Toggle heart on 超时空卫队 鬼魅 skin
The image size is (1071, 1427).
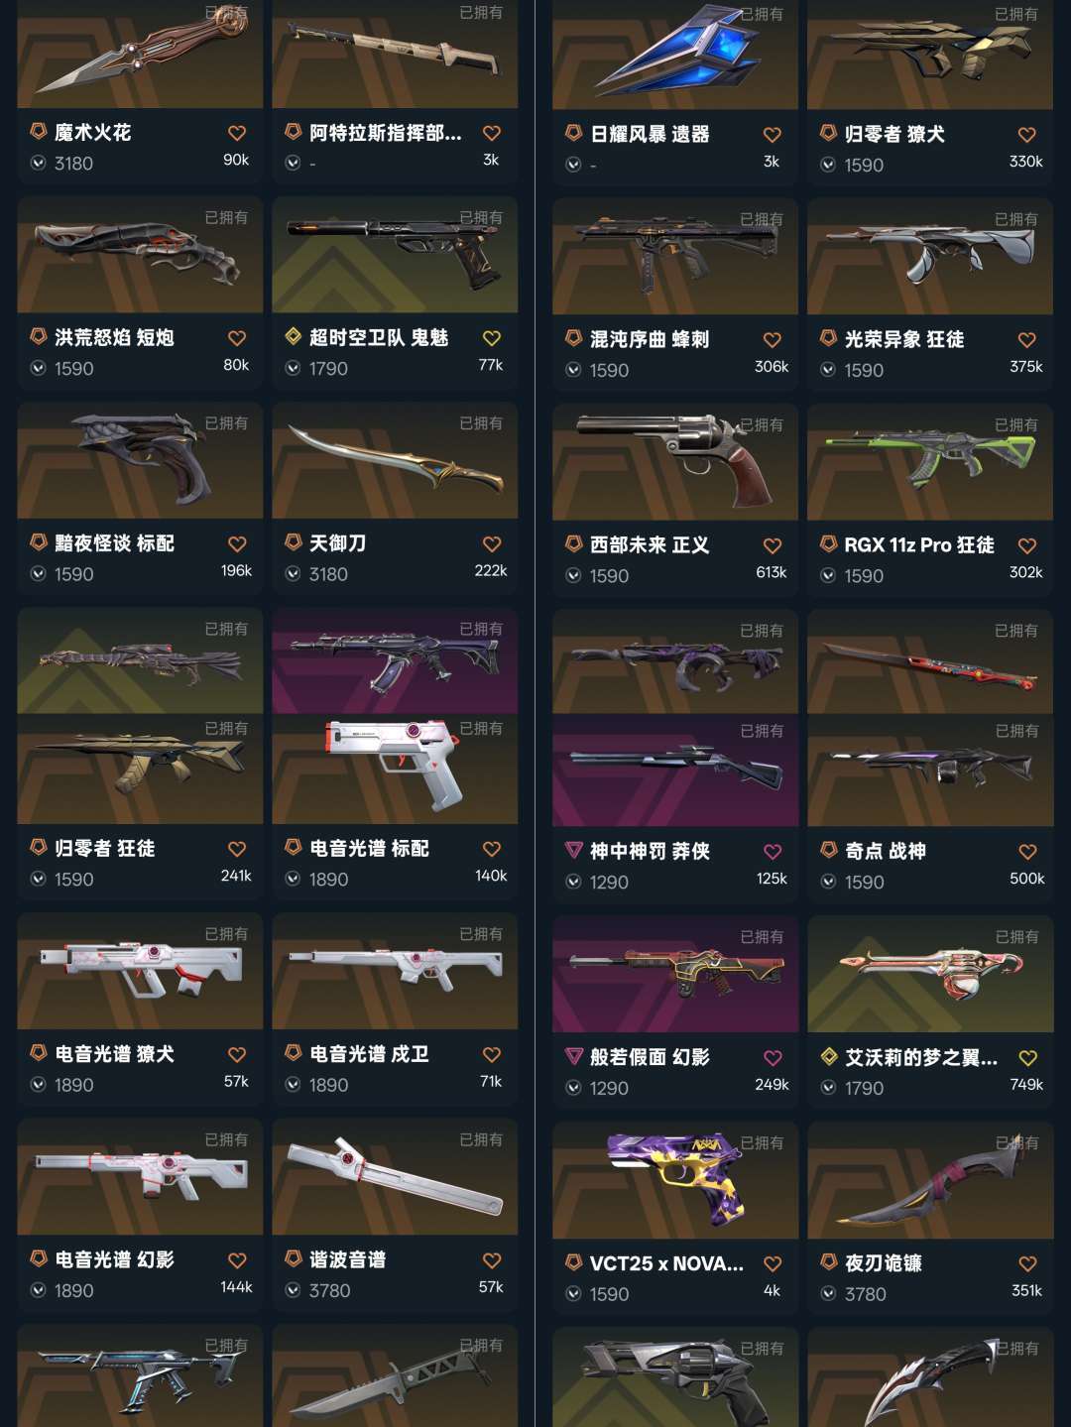[x=492, y=338]
